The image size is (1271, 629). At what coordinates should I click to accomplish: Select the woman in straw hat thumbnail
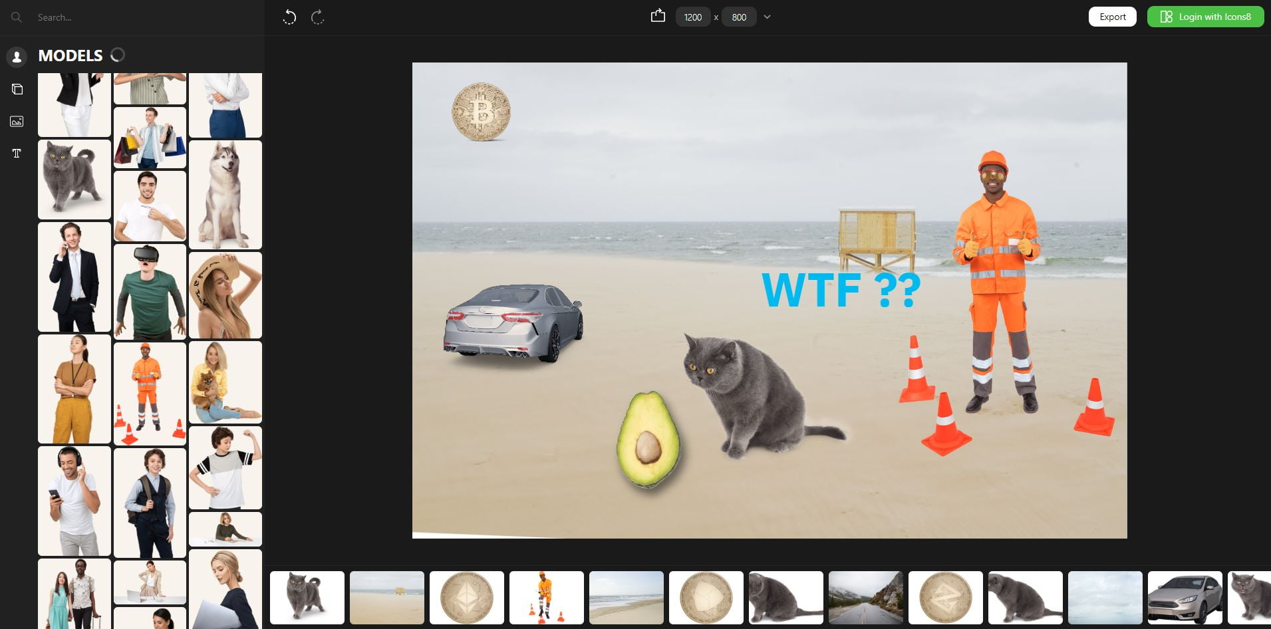click(225, 295)
